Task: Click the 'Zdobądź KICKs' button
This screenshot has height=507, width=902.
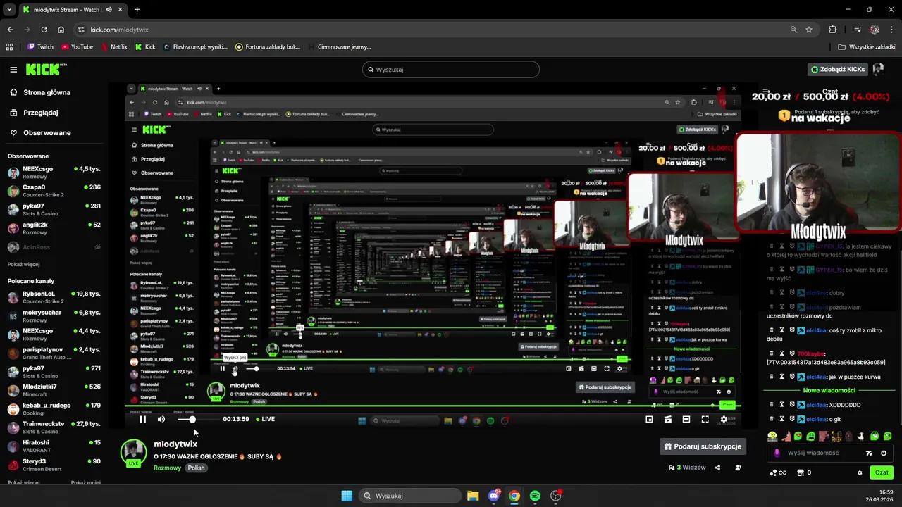Action: pyautogui.click(x=838, y=69)
